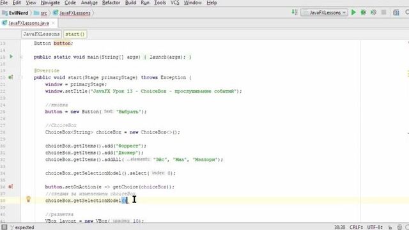The height and width of the screenshot is (230, 409).
Task: Click the "Форрест" string in the code
Action: coord(128,146)
